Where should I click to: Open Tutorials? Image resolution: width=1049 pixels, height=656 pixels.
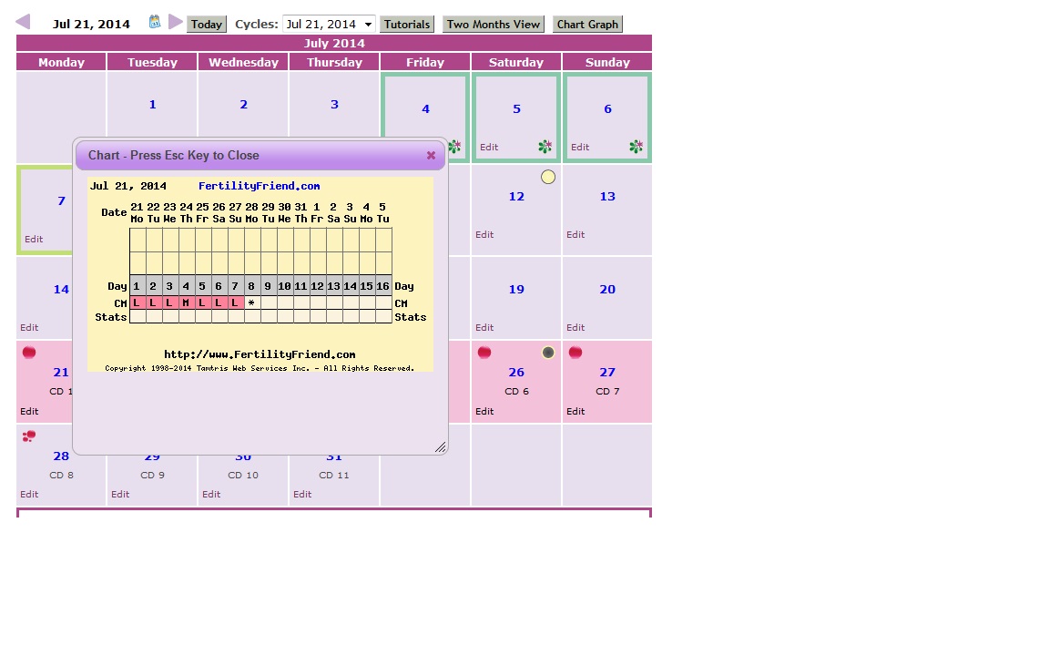[406, 25]
